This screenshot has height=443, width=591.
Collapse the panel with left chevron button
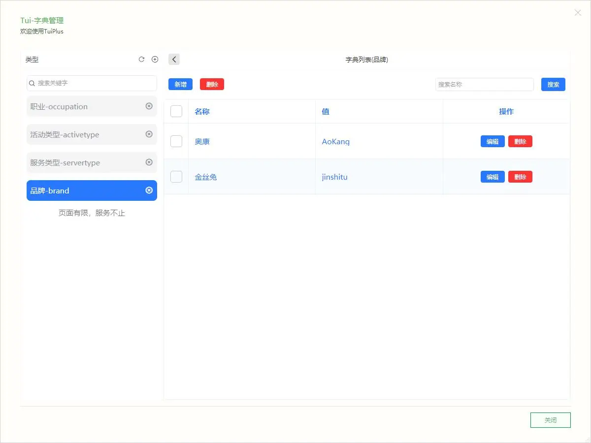tap(174, 60)
